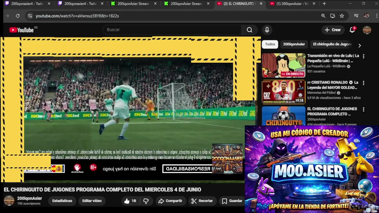The image size is (379, 213).
Task: Click 'Memorias del Fútbol' channel text
Action: coord(322,93)
